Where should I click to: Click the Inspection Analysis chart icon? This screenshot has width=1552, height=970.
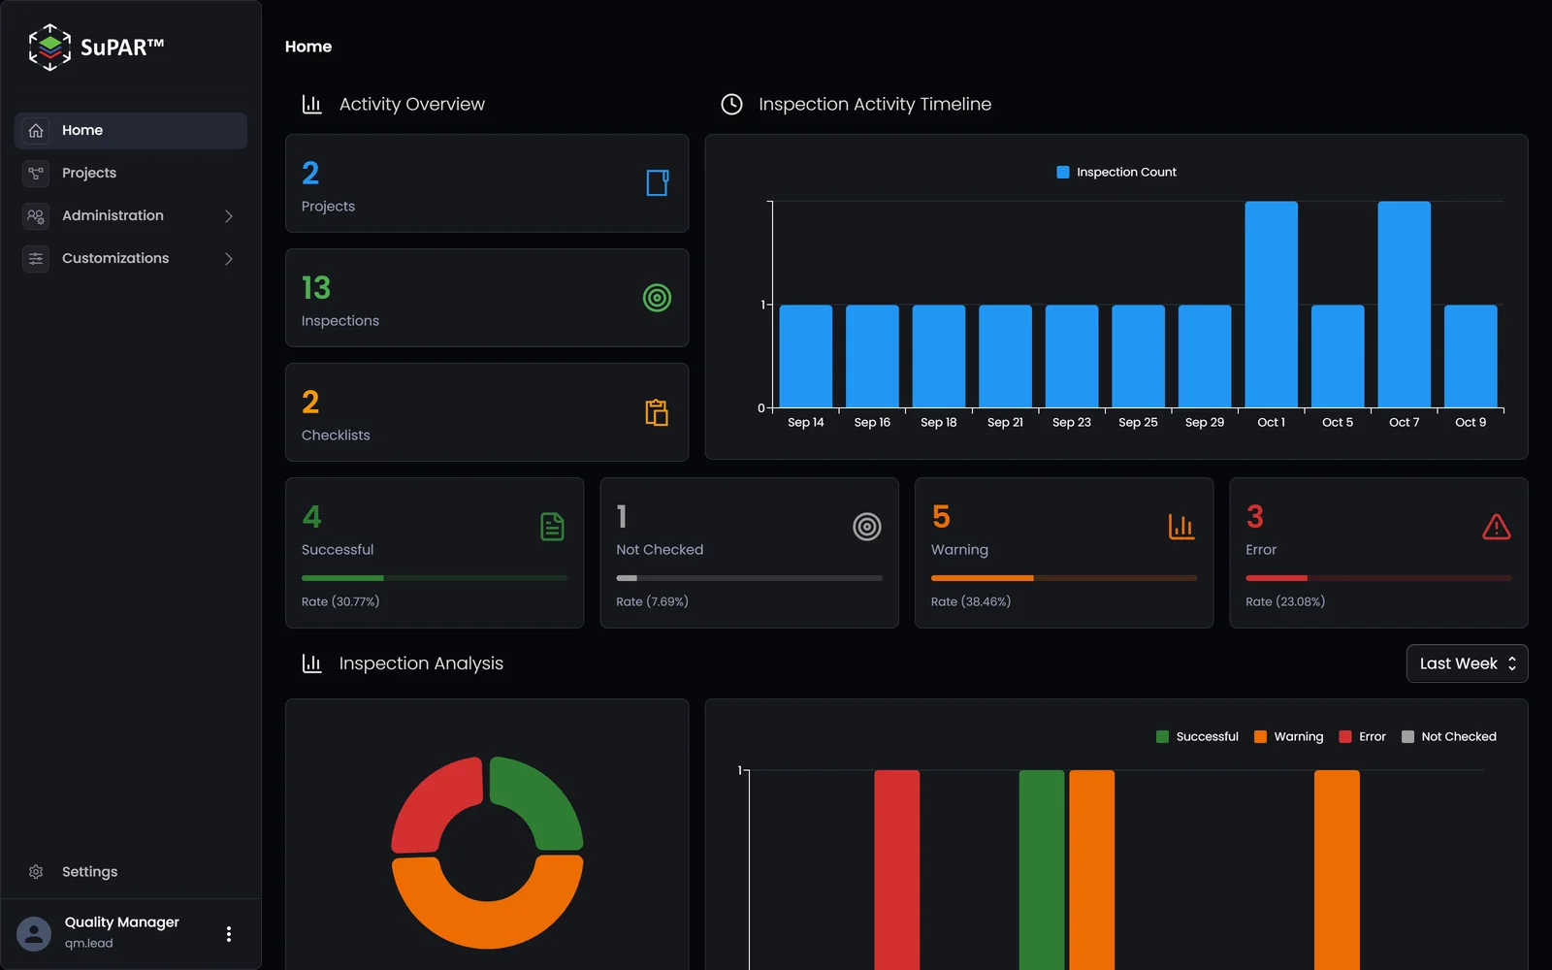[311, 663]
